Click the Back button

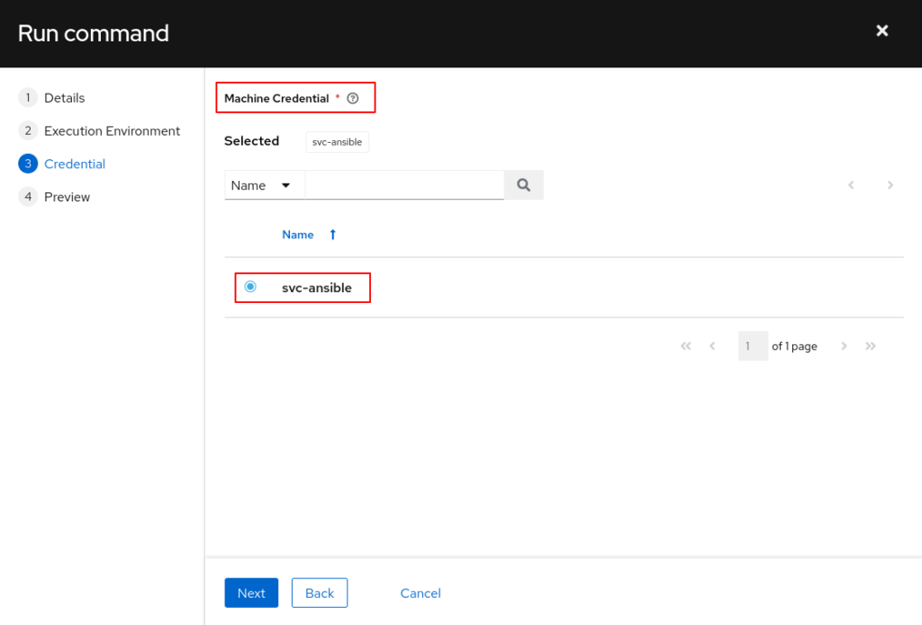[320, 594]
